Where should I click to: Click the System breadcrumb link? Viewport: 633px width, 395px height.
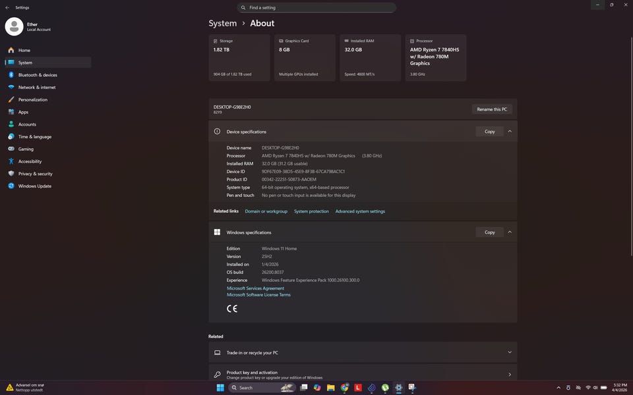point(222,24)
